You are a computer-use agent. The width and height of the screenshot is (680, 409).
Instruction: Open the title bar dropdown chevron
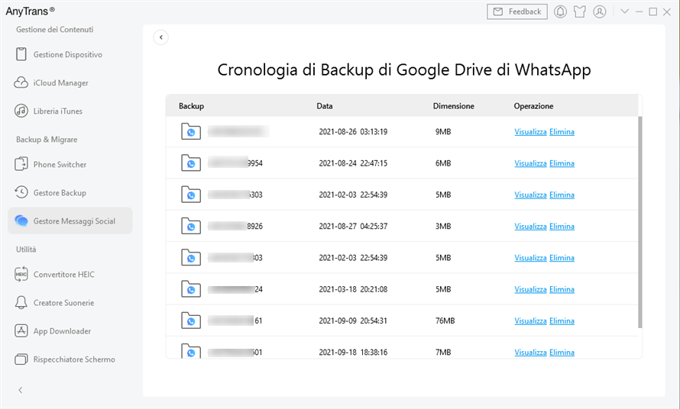click(624, 11)
